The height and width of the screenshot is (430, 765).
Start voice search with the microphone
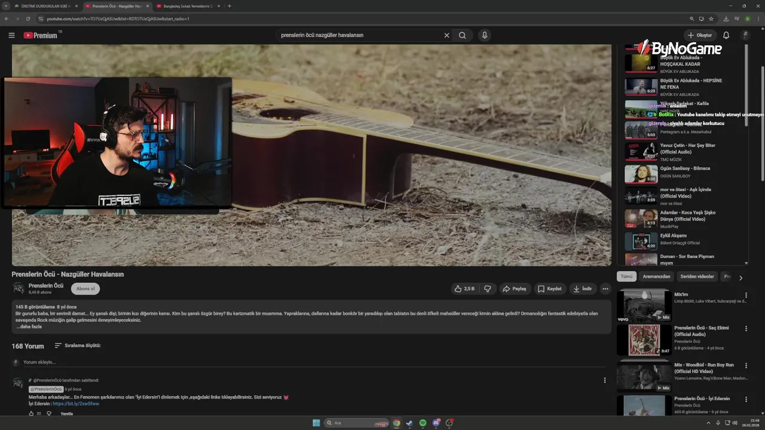(485, 35)
